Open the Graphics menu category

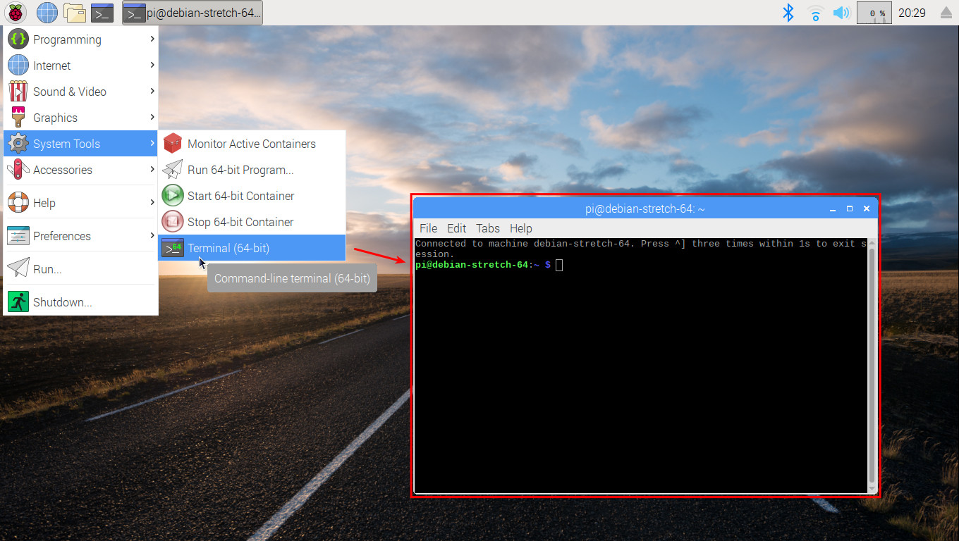80,118
